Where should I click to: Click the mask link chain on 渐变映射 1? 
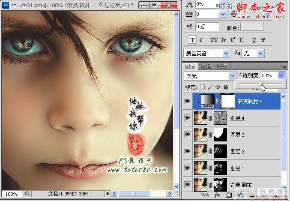218,101
